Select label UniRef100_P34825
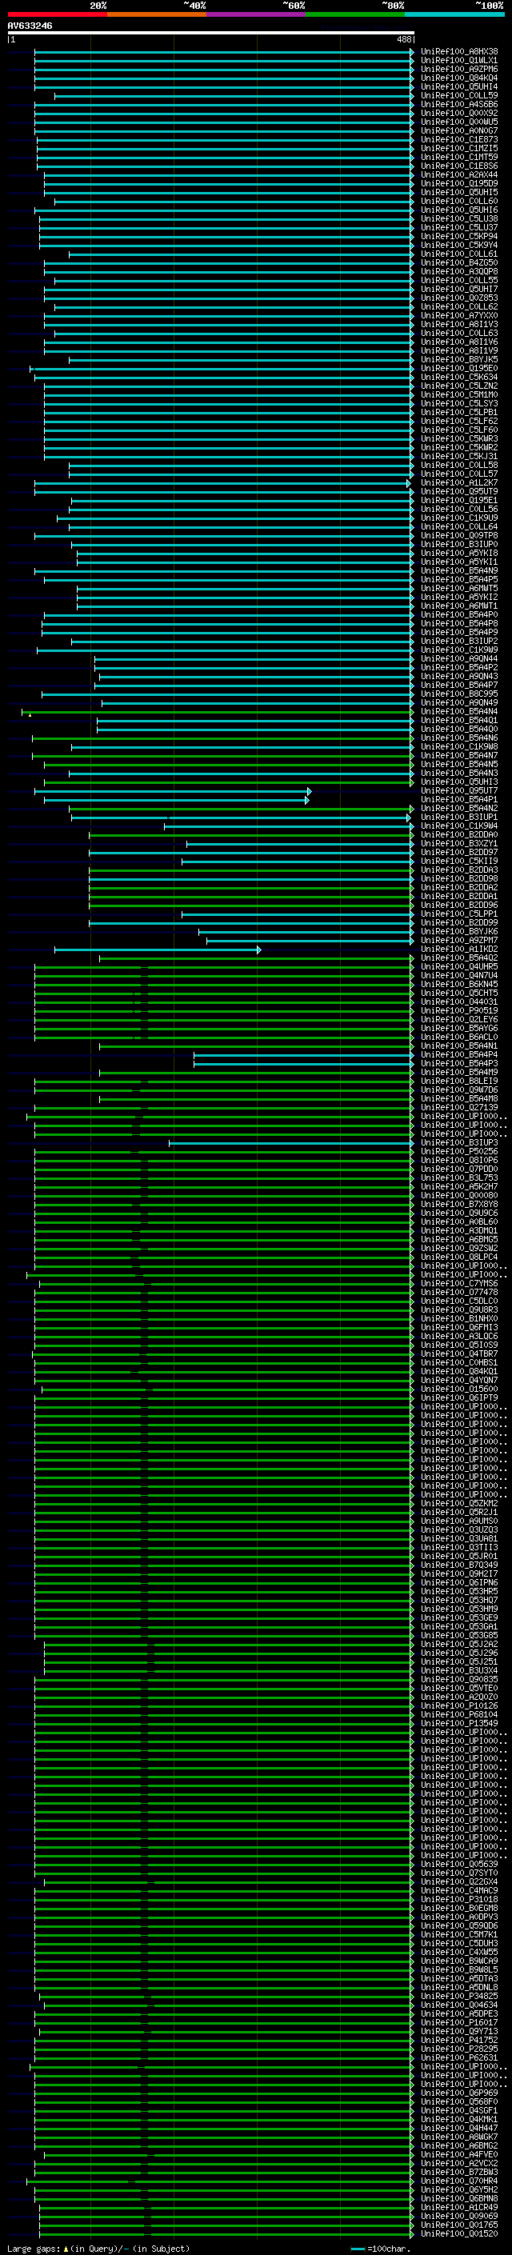512x2255 pixels. pyautogui.click(x=459, y=1996)
